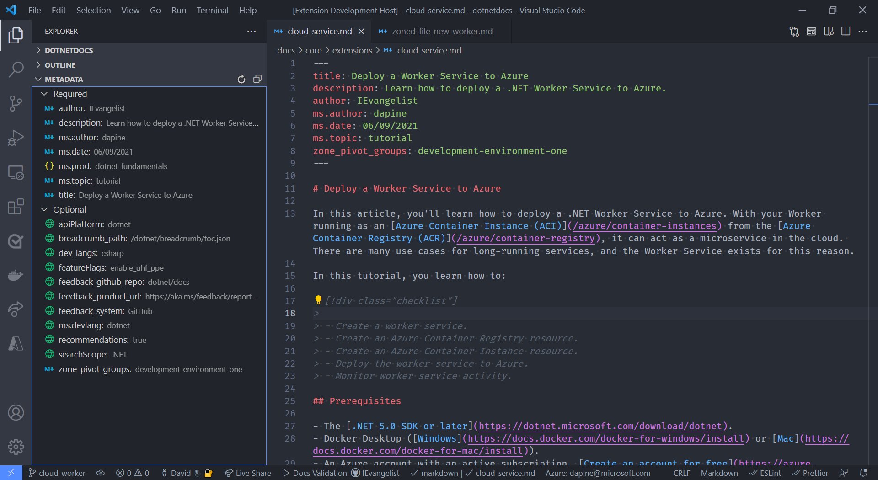The image size is (878, 480).
Task: Select the feedback_system GitHub item
Action: (x=149, y=311)
